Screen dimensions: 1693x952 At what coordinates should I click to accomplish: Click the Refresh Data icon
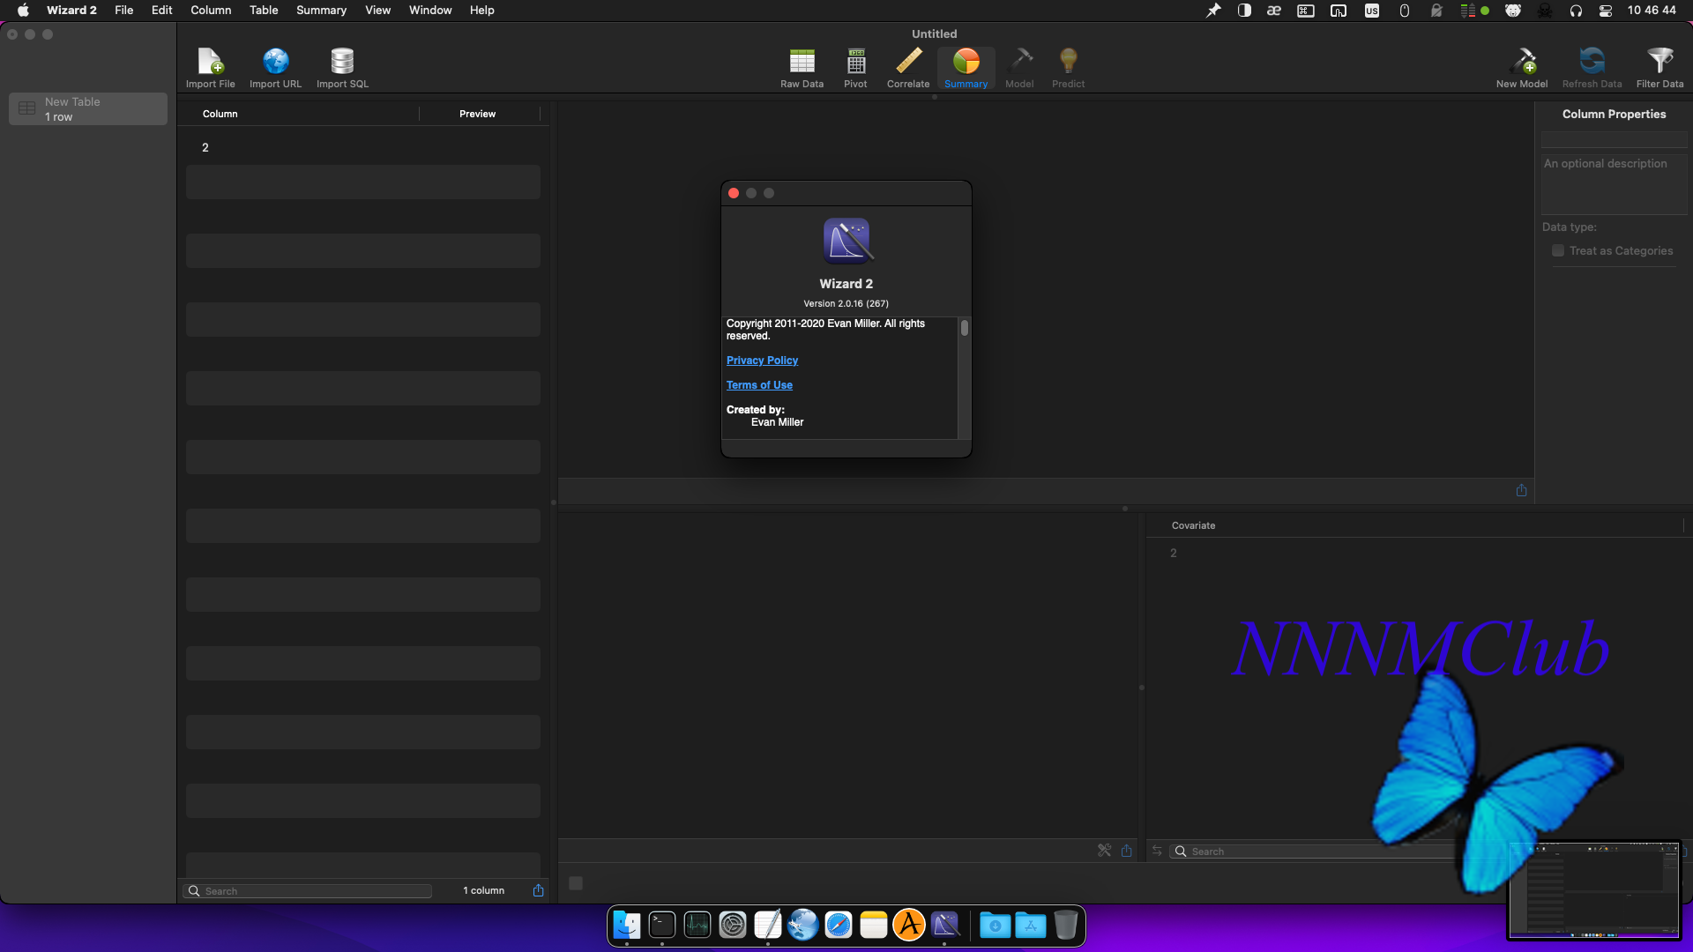(1592, 68)
